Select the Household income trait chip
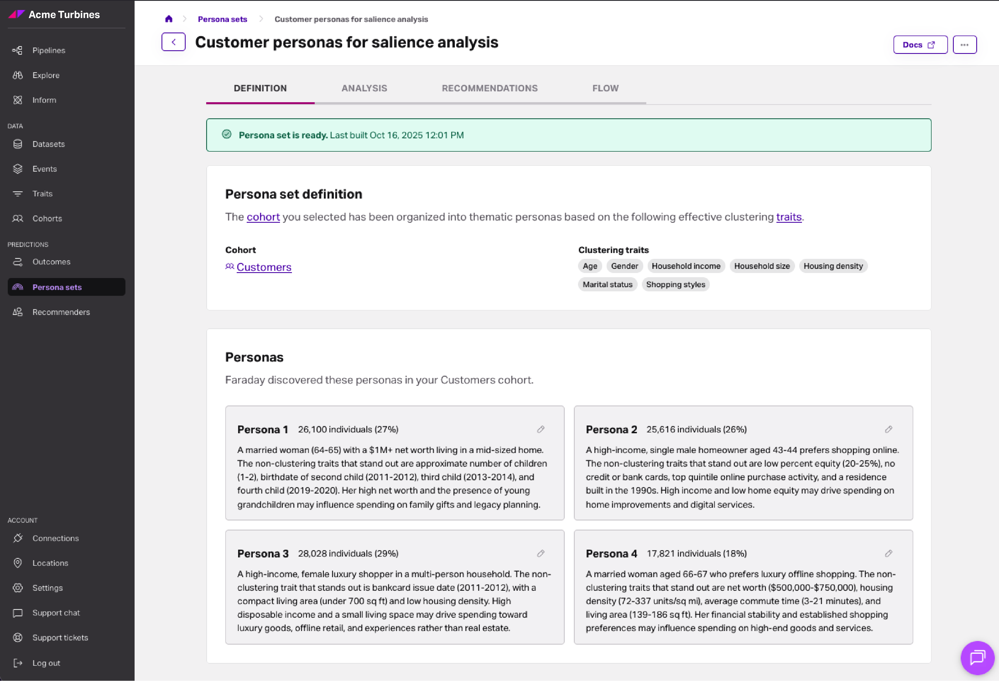The width and height of the screenshot is (999, 681). 686,266
